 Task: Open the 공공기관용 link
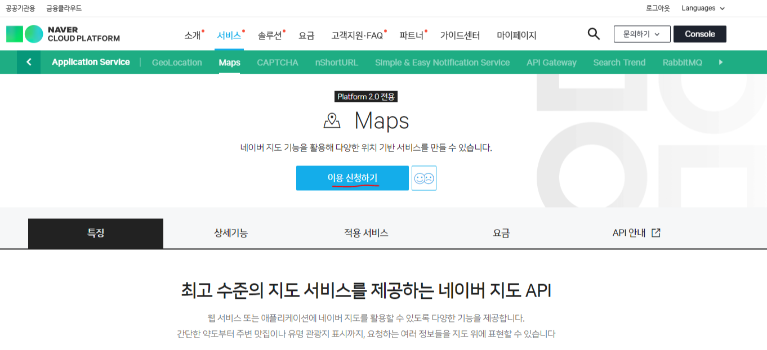point(20,8)
